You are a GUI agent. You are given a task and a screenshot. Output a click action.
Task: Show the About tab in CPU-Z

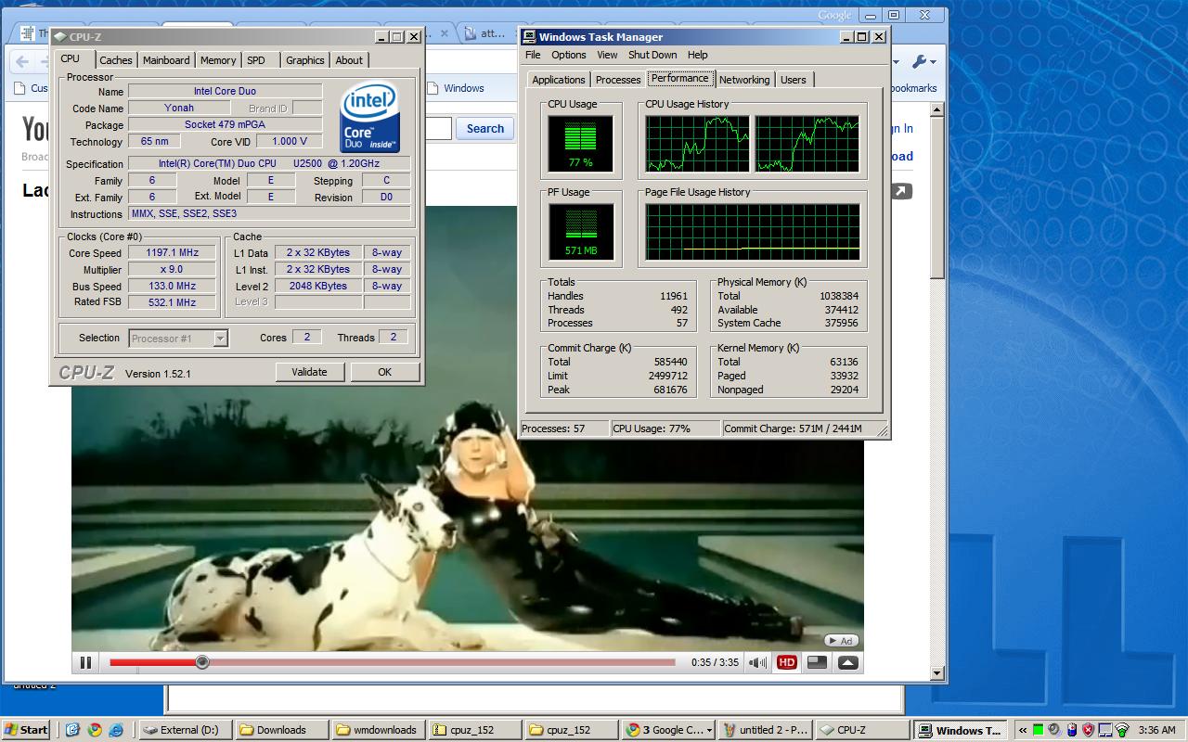[x=349, y=60]
